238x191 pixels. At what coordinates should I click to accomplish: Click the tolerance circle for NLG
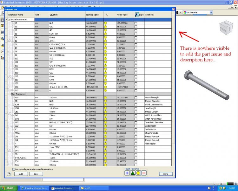105,98
